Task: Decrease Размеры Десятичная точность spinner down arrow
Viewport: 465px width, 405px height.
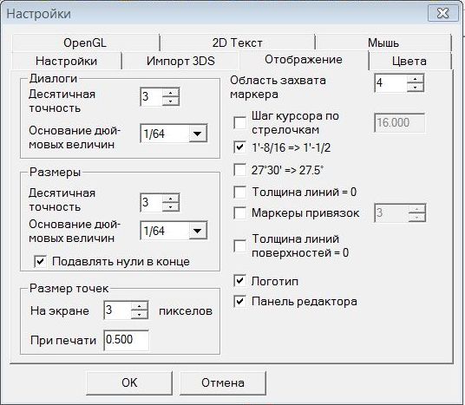Action: (x=171, y=207)
